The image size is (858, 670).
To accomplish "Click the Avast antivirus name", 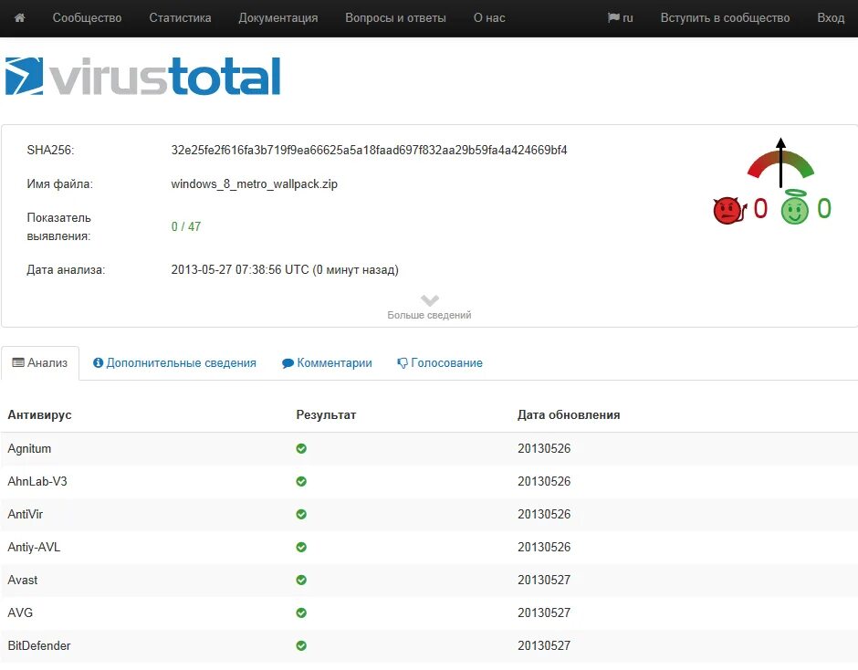I will pos(23,581).
